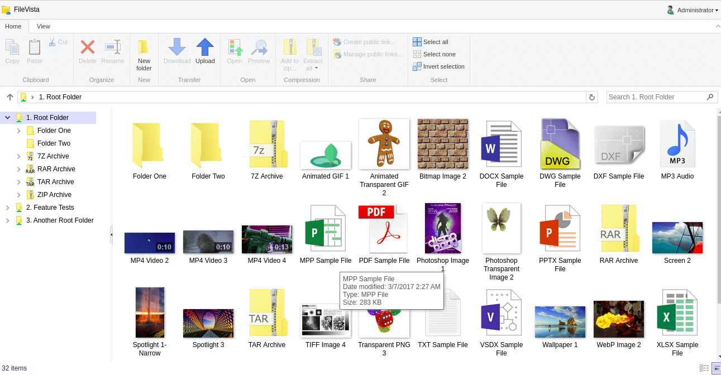Viewport: 721px width, 375px height.
Task: Select the VSDX Sample File icon
Action: tap(502, 312)
